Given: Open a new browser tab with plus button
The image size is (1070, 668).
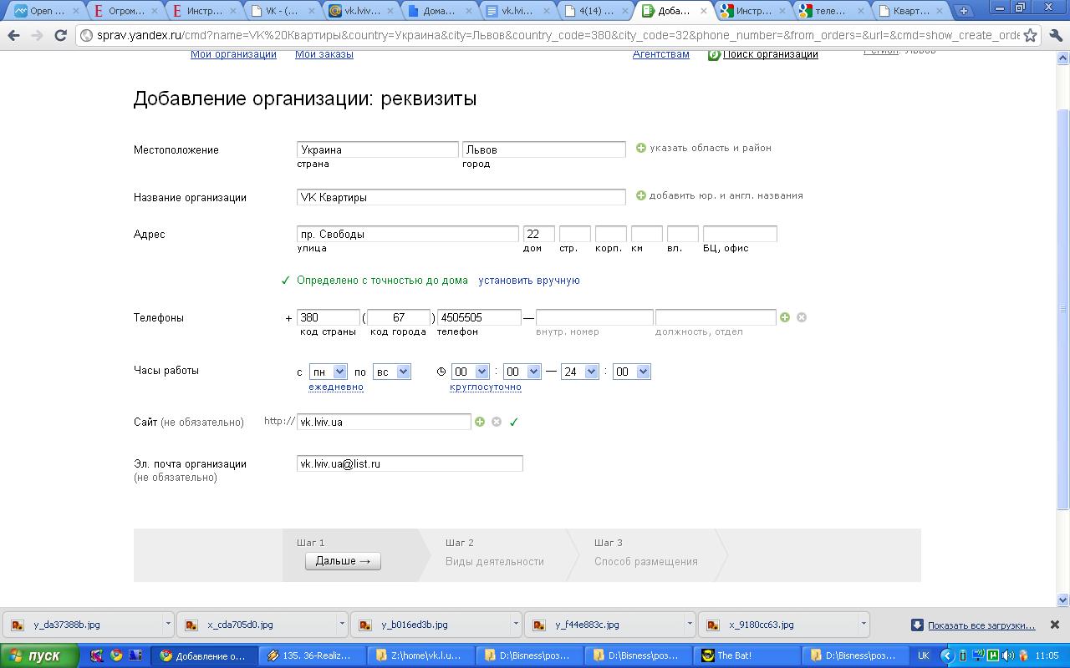Looking at the screenshot, I should click(x=964, y=11).
